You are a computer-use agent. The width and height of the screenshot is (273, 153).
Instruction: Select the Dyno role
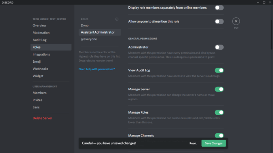pos(100,26)
